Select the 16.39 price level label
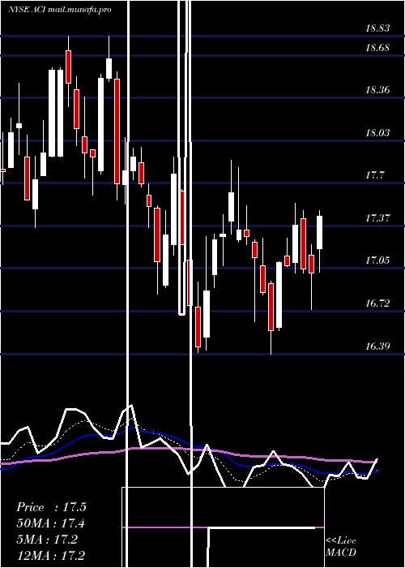405x568 pixels. (377, 346)
